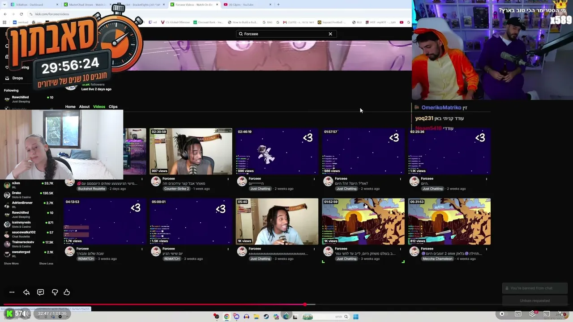This screenshot has width=573, height=322.
Task: Open the three-dot more actions icon below the video
Action: (12, 292)
